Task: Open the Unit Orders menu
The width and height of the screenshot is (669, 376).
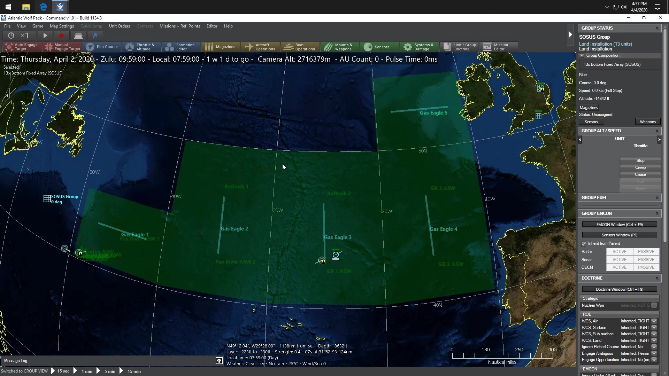Action: (119, 26)
